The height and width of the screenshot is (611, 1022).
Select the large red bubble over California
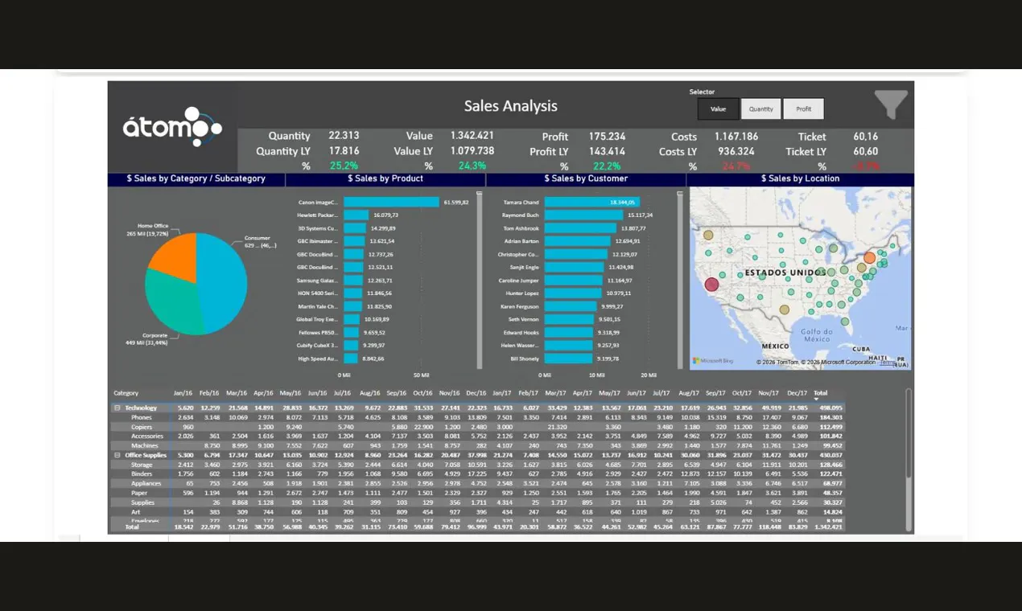click(x=711, y=284)
